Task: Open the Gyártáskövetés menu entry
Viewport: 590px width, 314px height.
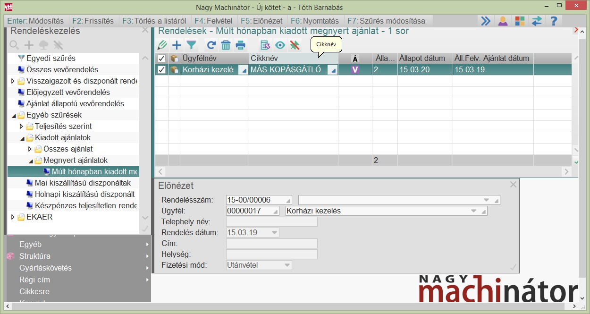Action: pyautogui.click(x=45, y=268)
